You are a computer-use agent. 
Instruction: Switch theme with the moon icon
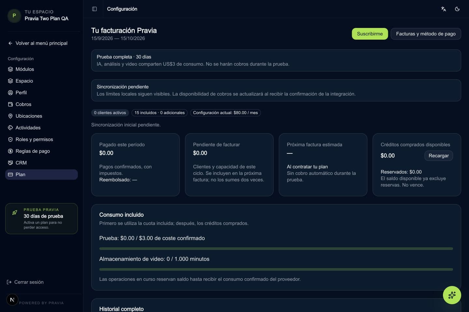457,9
